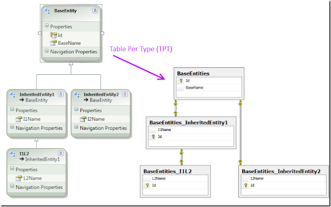Toggle Properties section in InheritedEntity2
The height and width of the screenshot is (207, 331).
point(76,110)
